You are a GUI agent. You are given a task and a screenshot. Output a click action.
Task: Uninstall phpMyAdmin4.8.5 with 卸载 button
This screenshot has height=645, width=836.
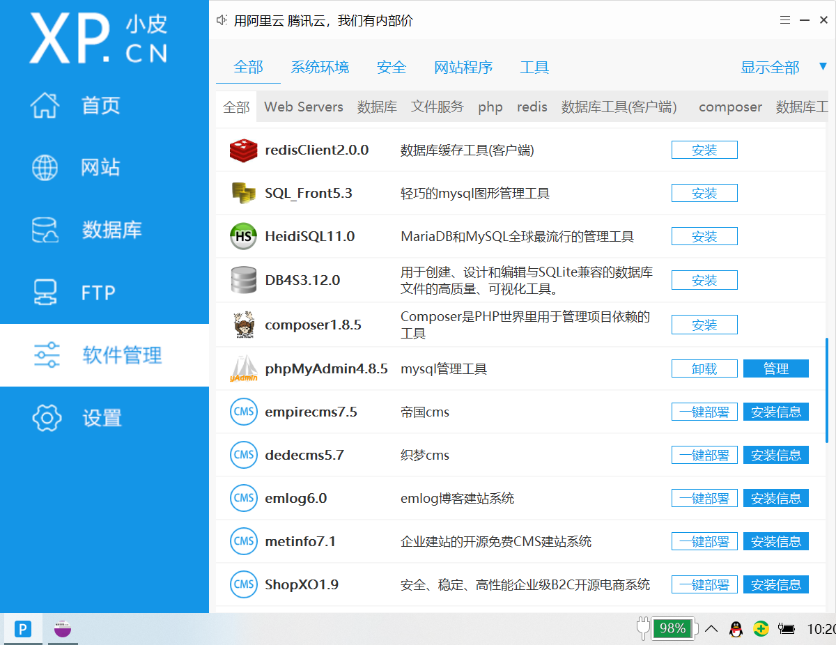[704, 368]
